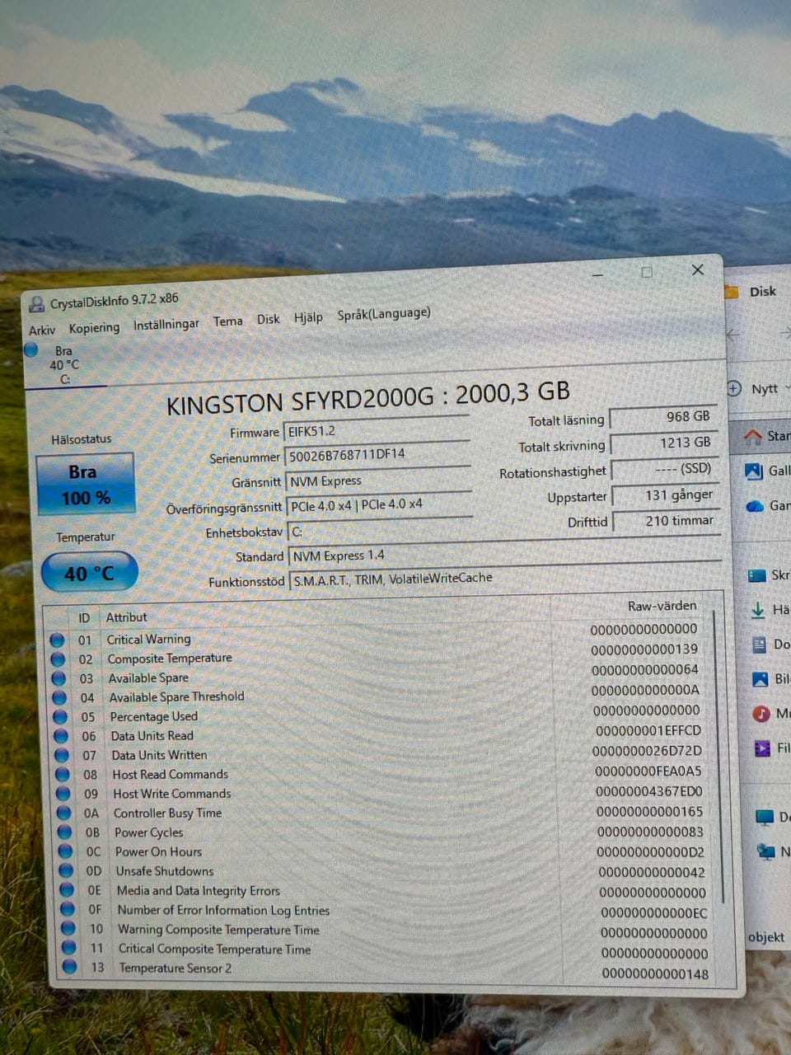Click the 40 °C temperature button
Viewport: 791px width, 1055px height.
click(x=88, y=573)
